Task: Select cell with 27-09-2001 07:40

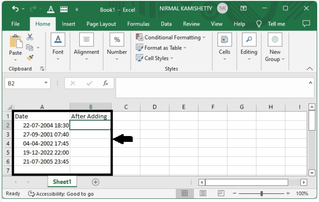Action: 42,134
